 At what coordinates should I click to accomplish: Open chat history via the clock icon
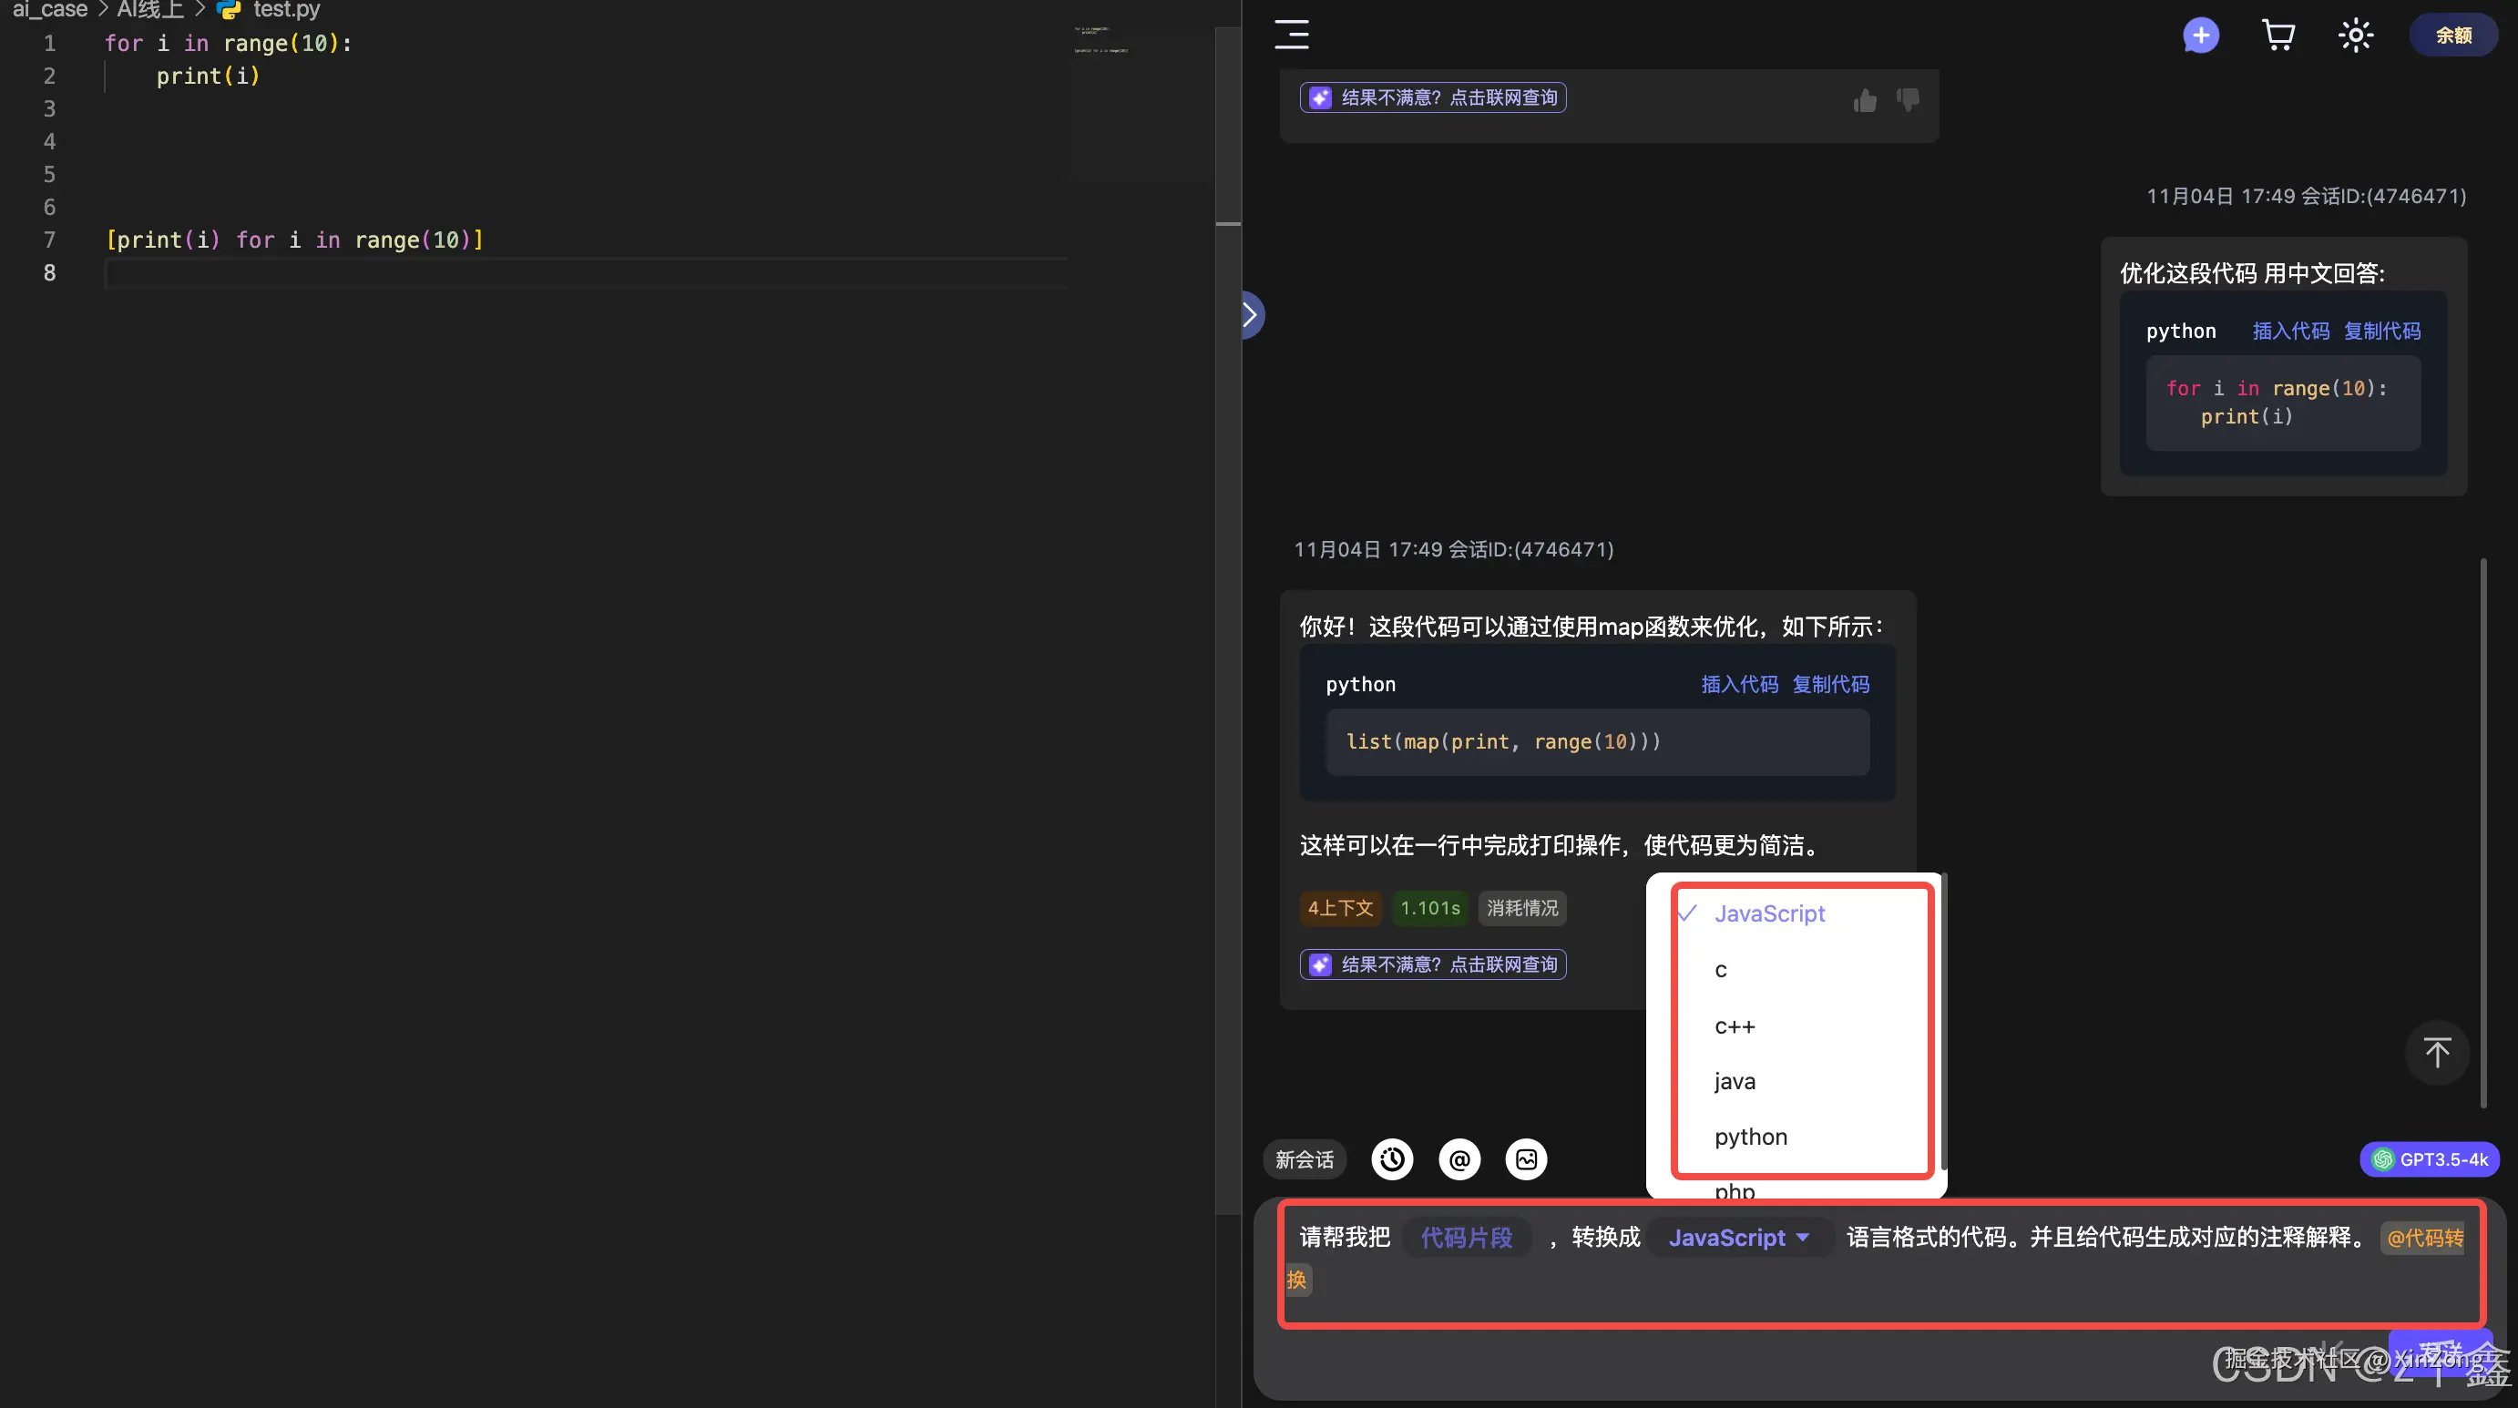1392,1158
